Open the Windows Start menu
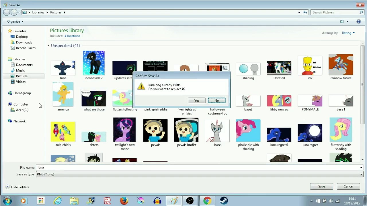 tap(7, 201)
